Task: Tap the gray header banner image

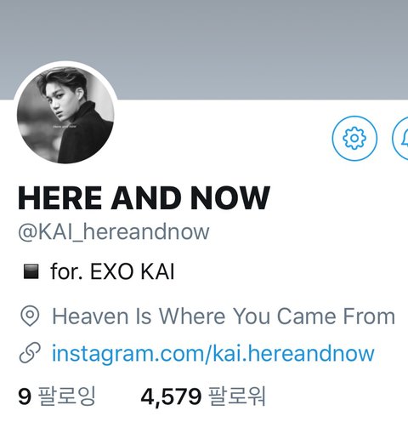Action: tap(204, 49)
